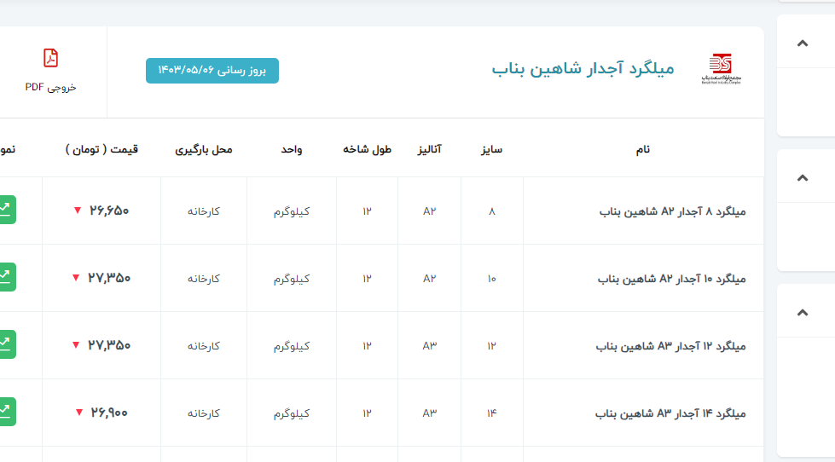Open chart for میلگرد ۱۰ آجدار A2 row

pyautogui.click(x=5, y=277)
